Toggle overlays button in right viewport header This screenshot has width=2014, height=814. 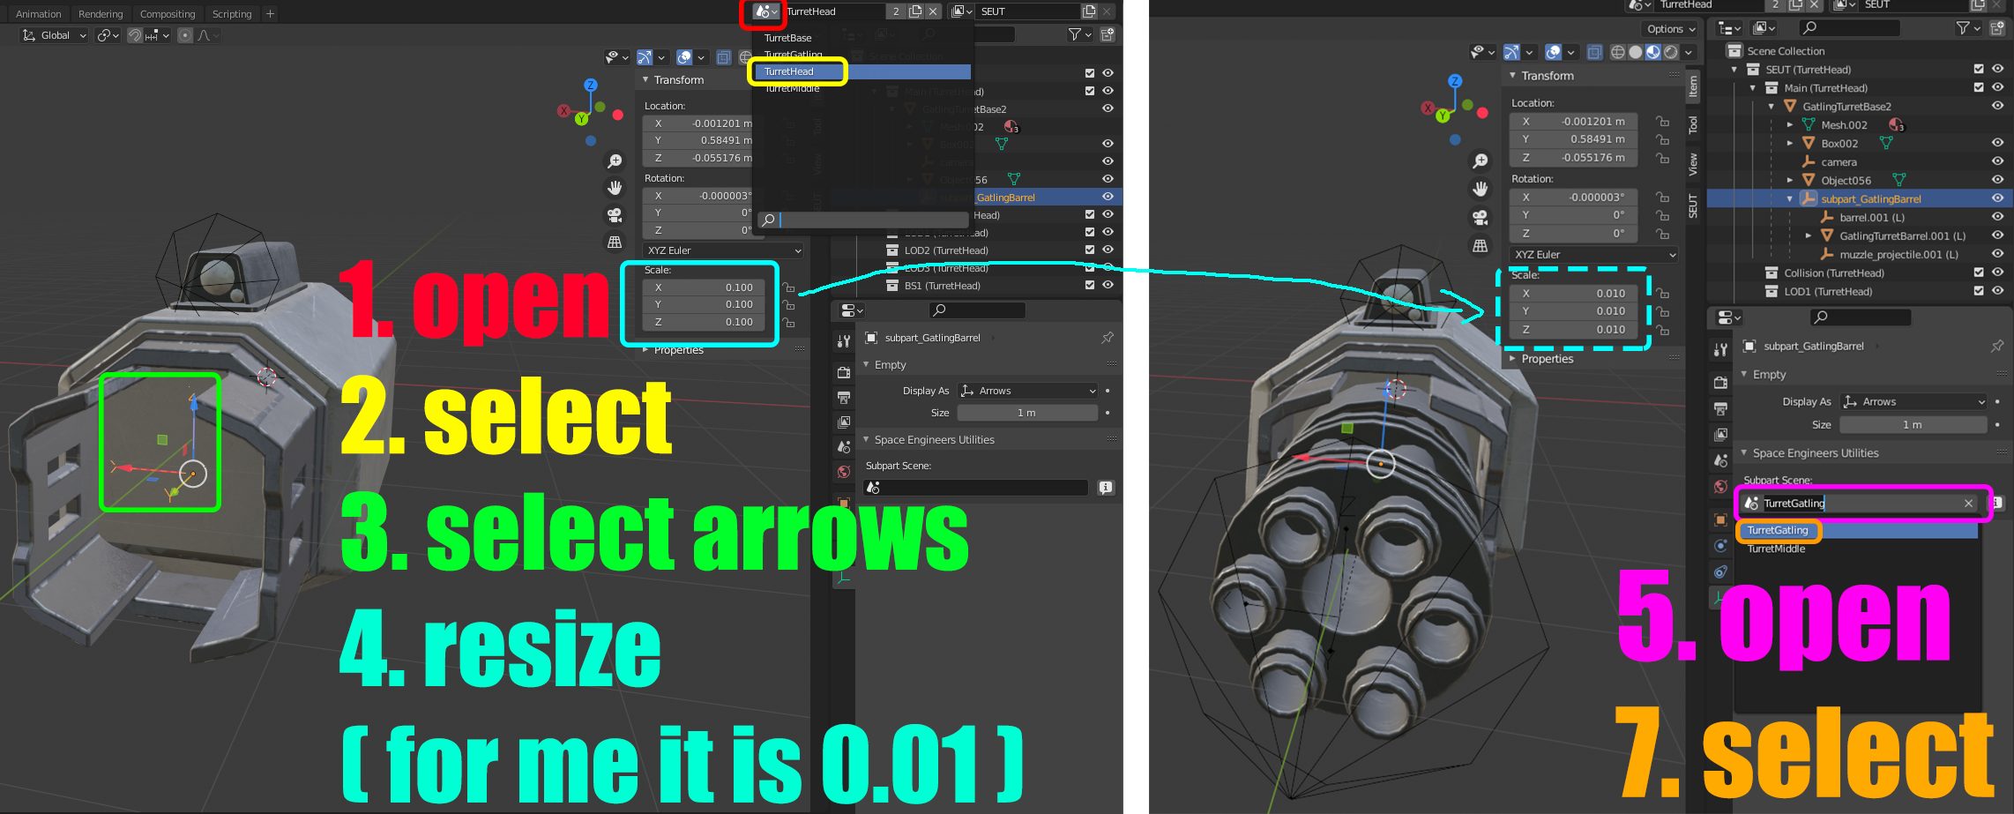1554,52
